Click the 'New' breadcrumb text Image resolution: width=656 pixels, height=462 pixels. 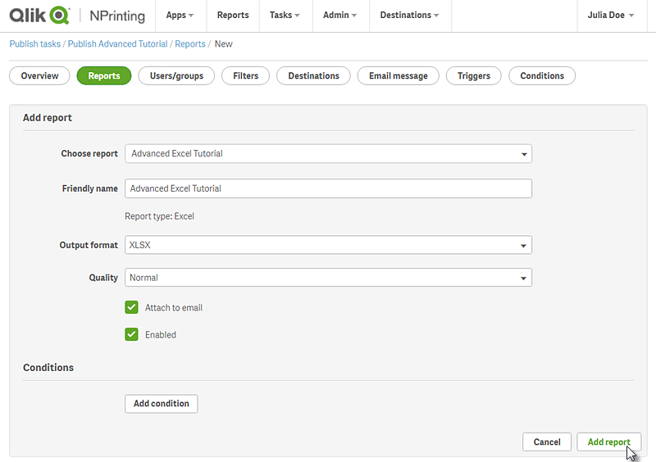223,44
